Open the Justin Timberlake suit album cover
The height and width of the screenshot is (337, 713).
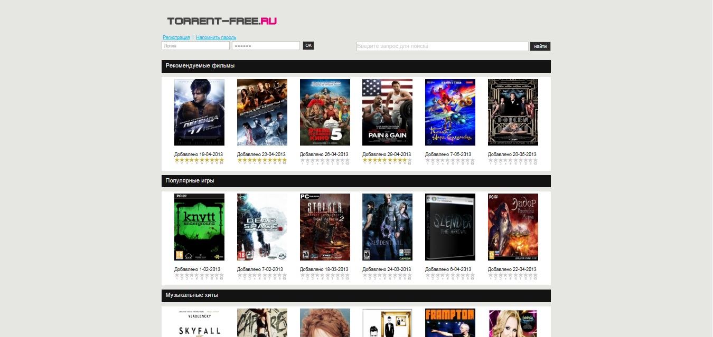click(x=387, y=323)
